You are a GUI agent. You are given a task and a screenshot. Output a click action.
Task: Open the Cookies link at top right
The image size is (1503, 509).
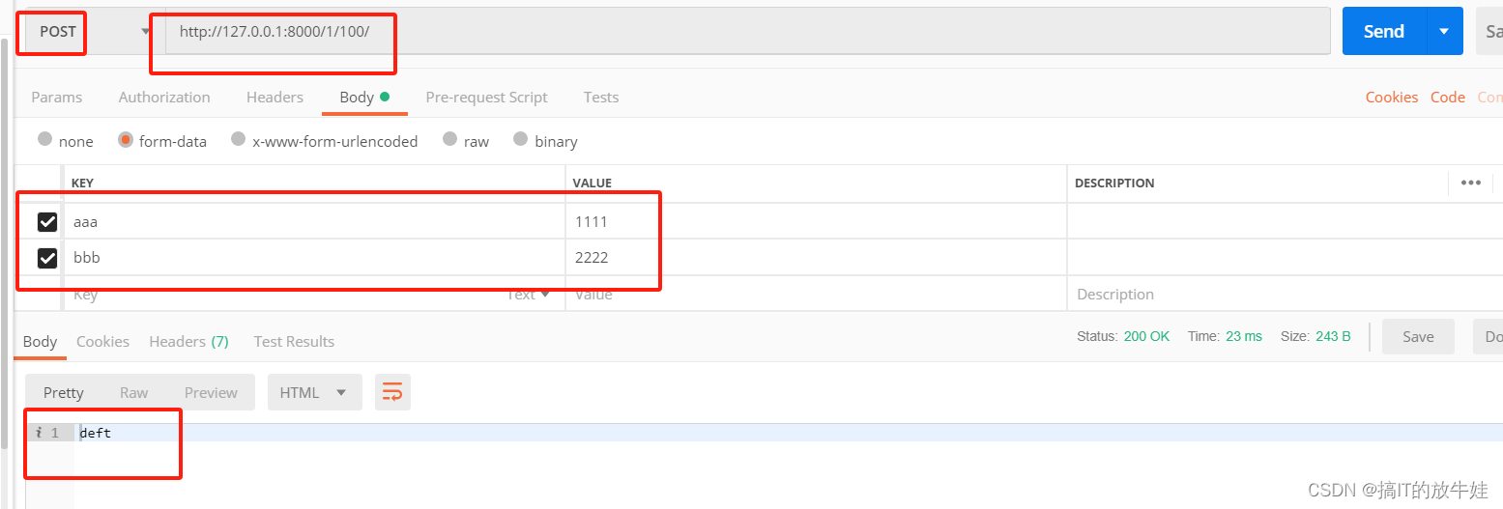(1392, 97)
